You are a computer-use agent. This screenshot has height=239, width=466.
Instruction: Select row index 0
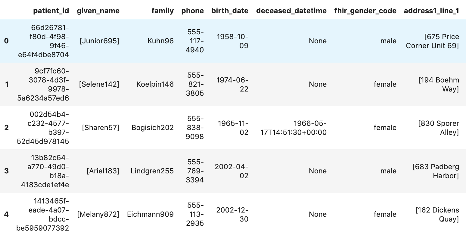pos(7,41)
